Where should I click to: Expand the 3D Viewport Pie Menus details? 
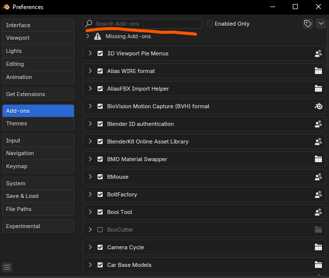point(90,53)
